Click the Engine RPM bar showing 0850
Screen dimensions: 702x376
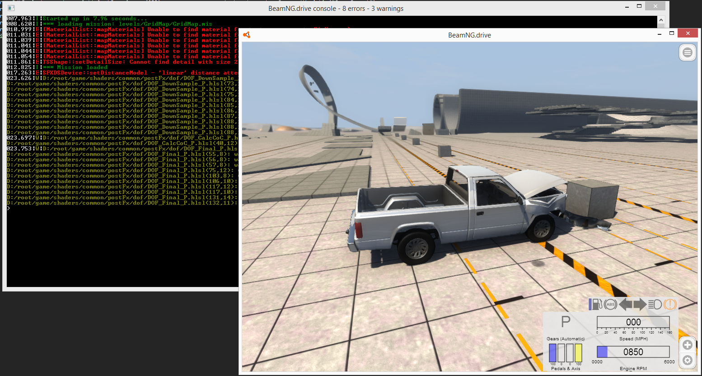click(x=633, y=352)
